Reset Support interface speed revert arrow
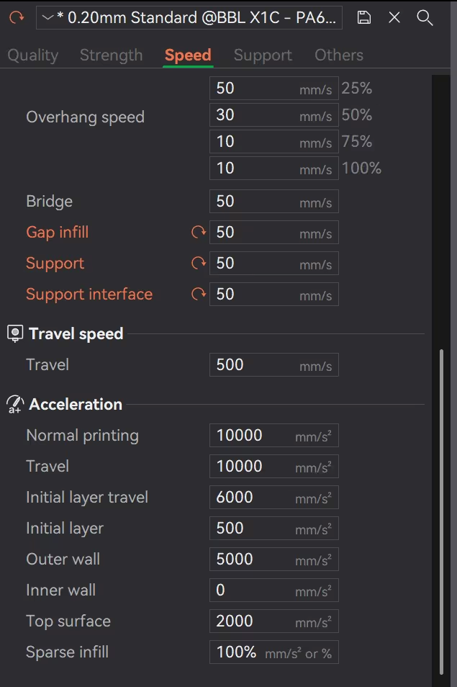The image size is (457, 687). click(x=198, y=295)
